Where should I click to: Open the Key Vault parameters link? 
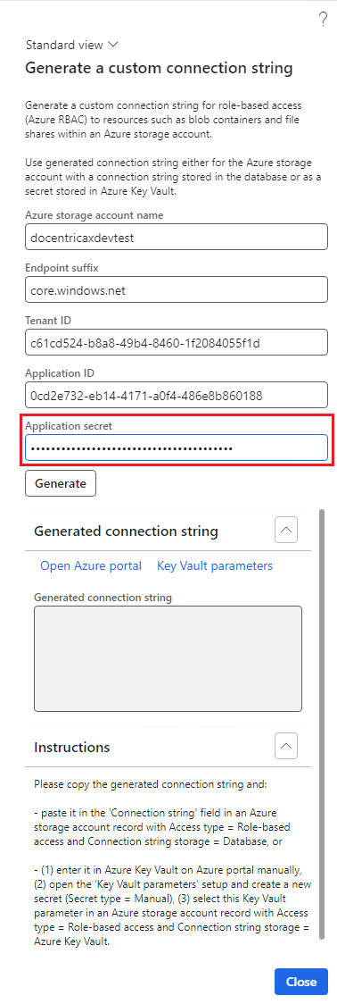pos(215,565)
